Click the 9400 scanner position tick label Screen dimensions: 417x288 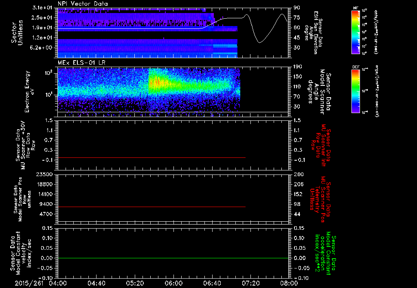pyautogui.click(x=46, y=204)
